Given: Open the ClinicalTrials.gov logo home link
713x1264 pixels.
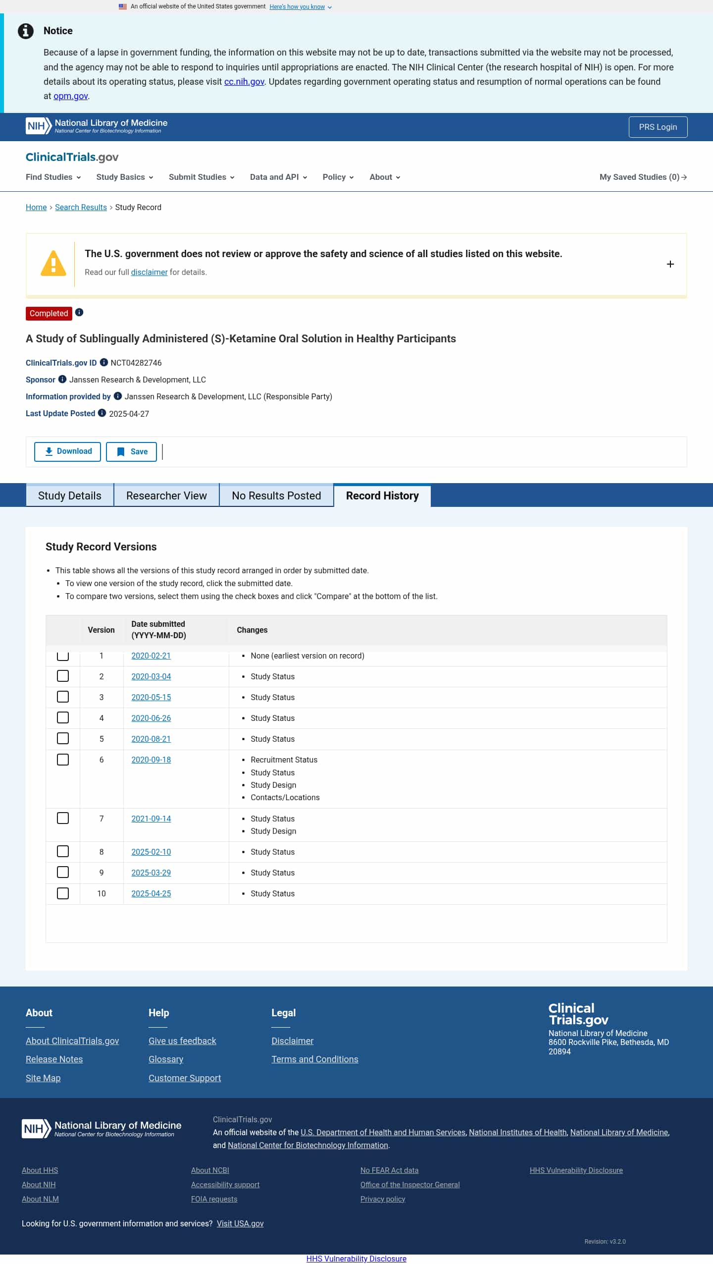Looking at the screenshot, I should point(72,157).
